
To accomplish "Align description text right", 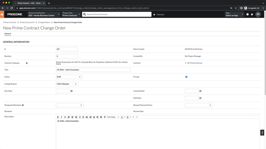I will [x=76, y=117].
